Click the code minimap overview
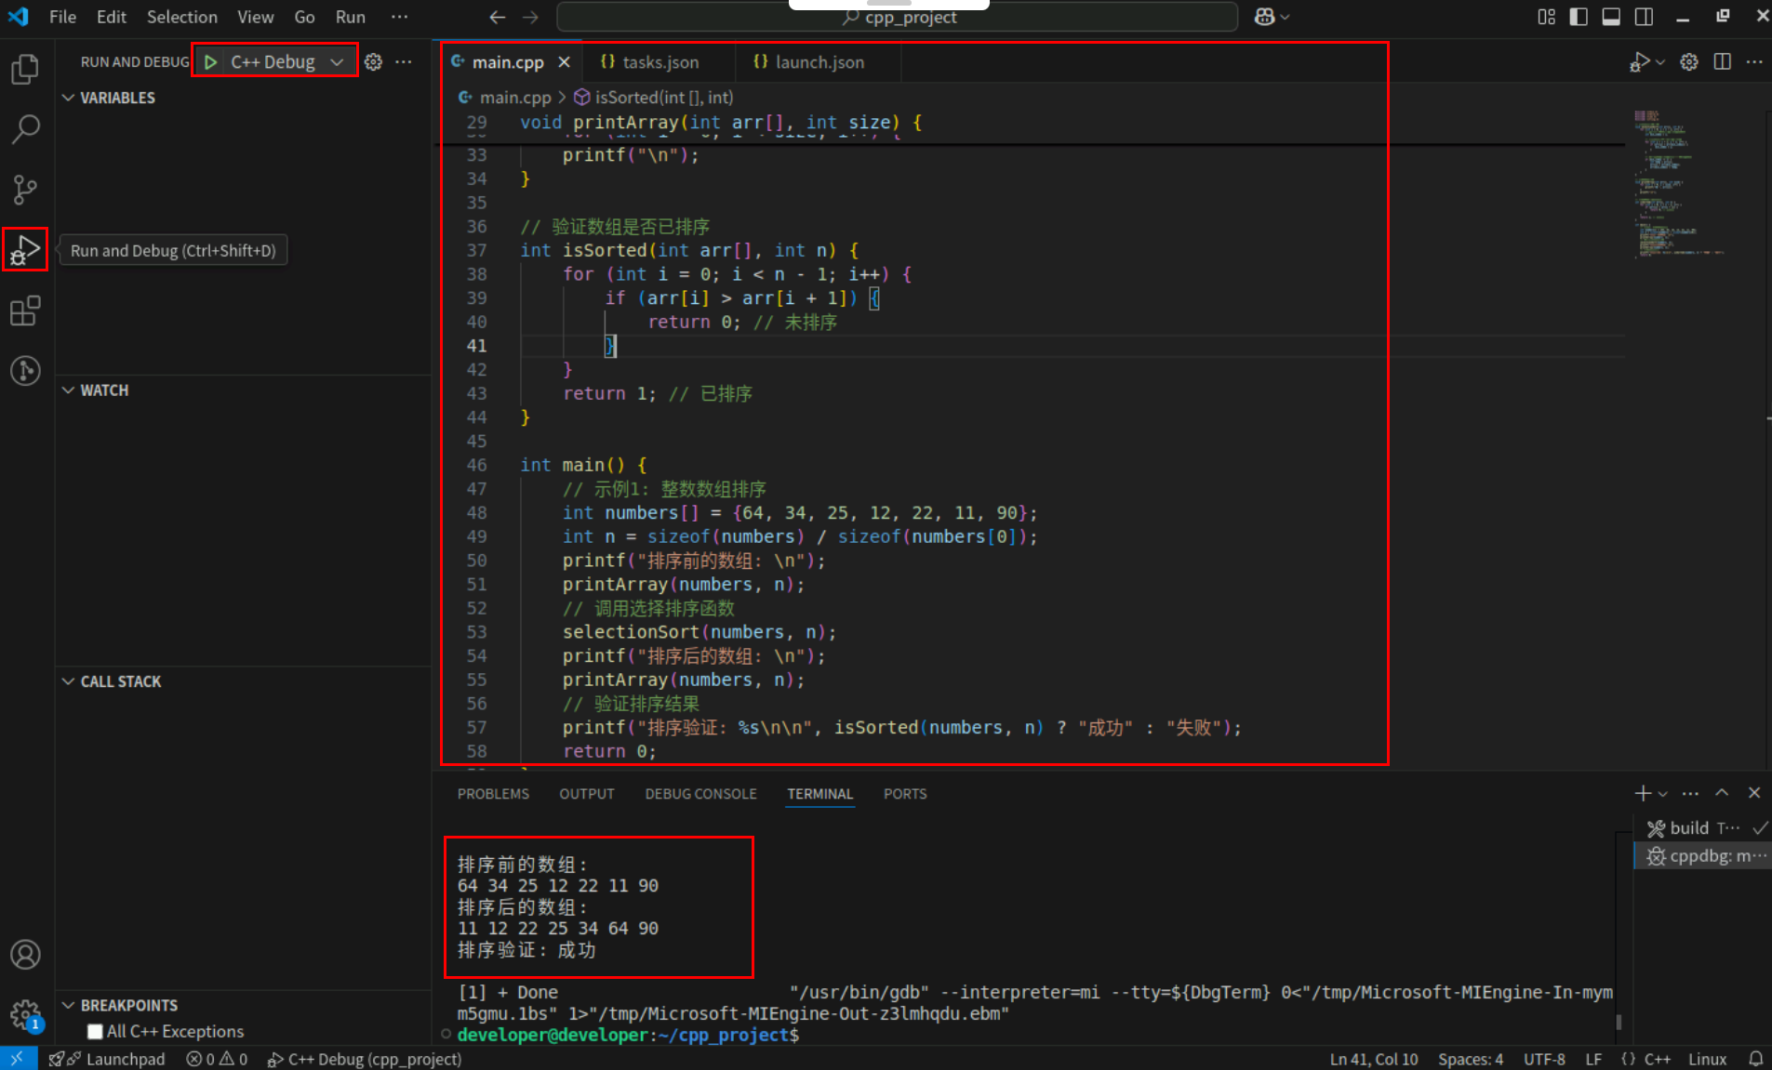 [1679, 184]
